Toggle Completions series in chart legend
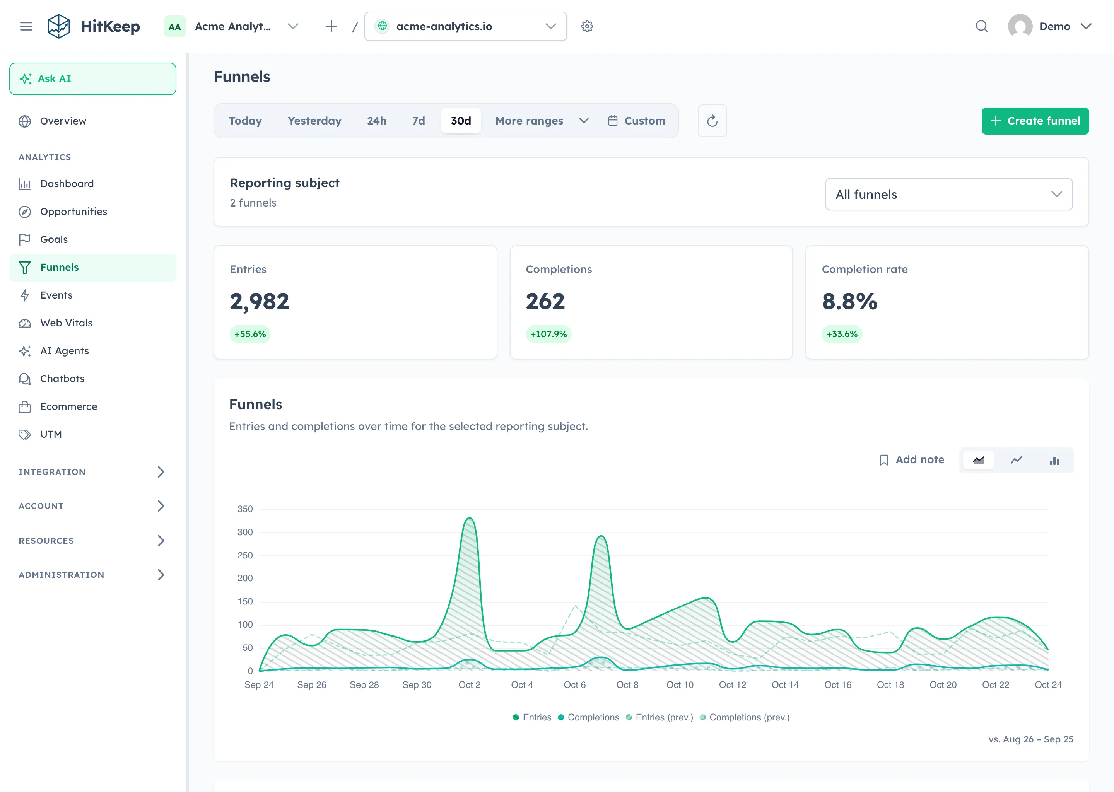This screenshot has height=792, width=1114. pos(589,717)
